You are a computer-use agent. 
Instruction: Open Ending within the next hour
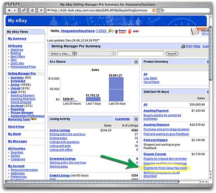(67, 134)
